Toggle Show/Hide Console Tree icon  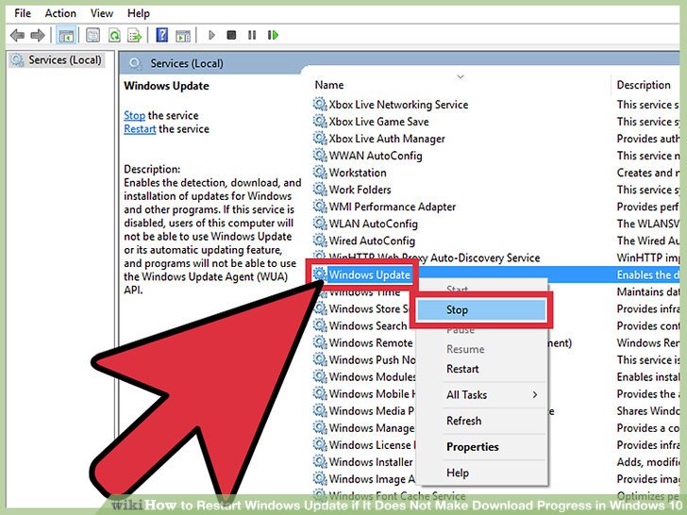[66, 35]
